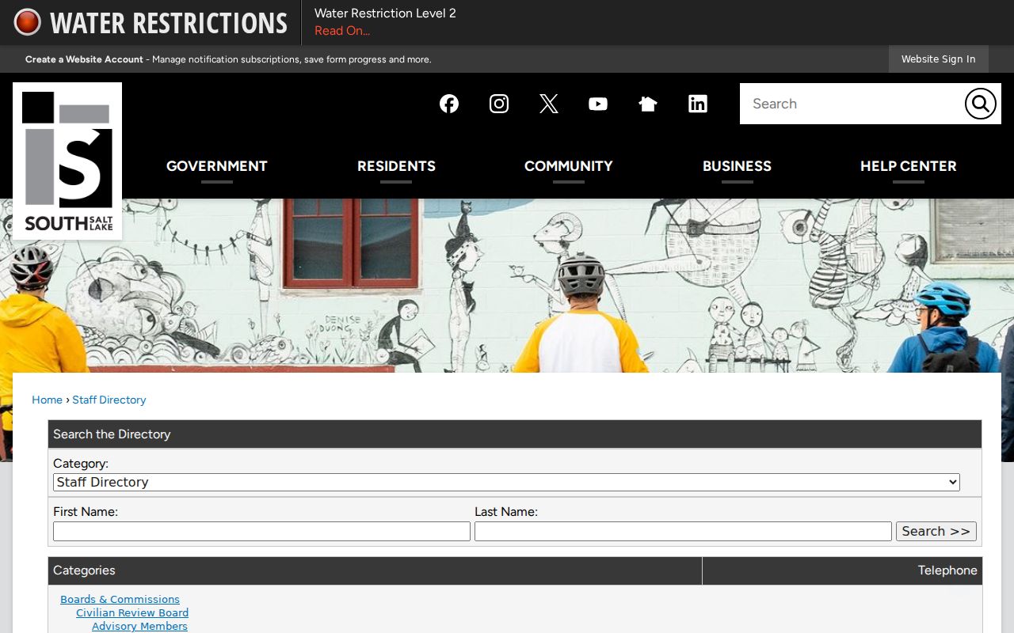
Task: Click the Search >> directory button
Action: point(936,532)
